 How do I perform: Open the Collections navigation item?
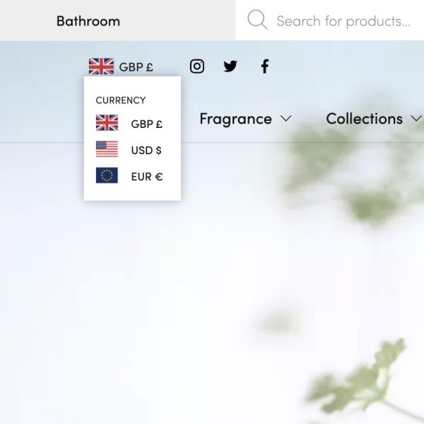pos(364,119)
